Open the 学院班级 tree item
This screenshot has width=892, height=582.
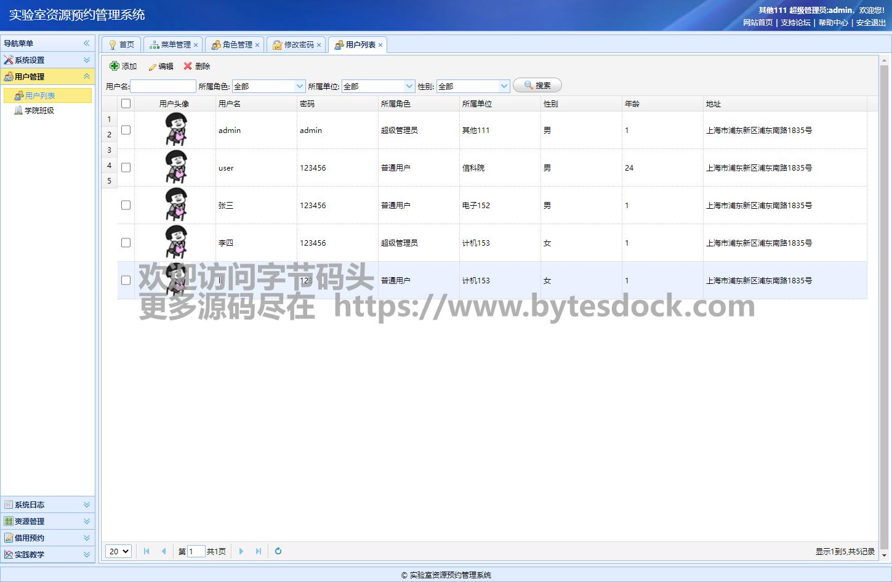(x=39, y=111)
